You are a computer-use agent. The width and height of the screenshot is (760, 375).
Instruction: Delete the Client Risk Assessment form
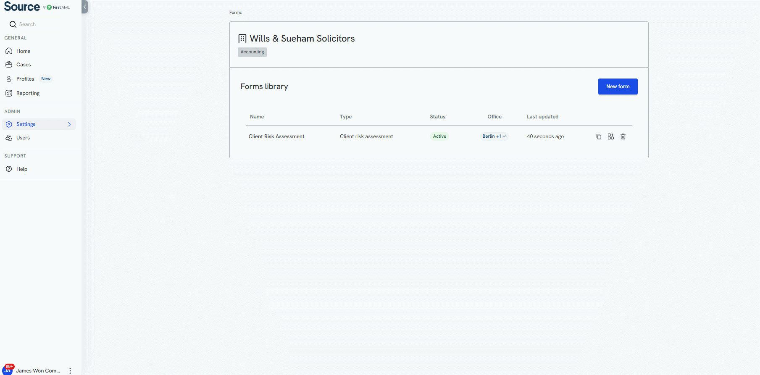(623, 136)
